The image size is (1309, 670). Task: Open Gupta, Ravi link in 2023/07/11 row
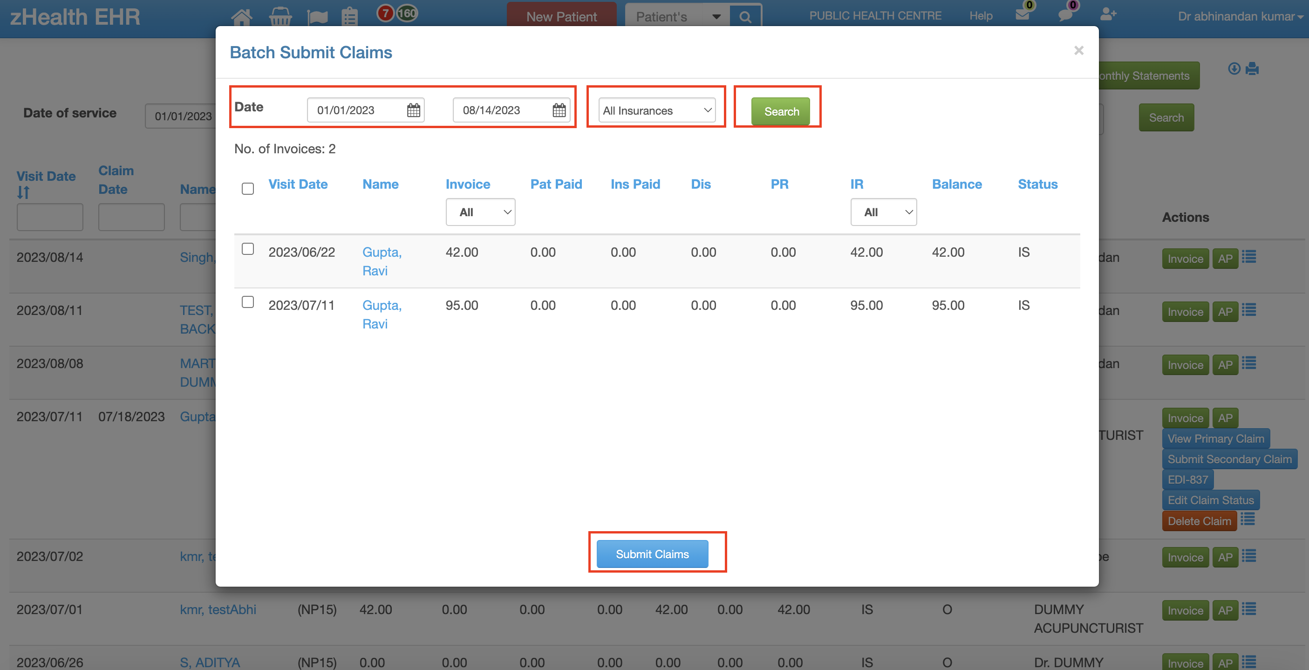point(382,314)
